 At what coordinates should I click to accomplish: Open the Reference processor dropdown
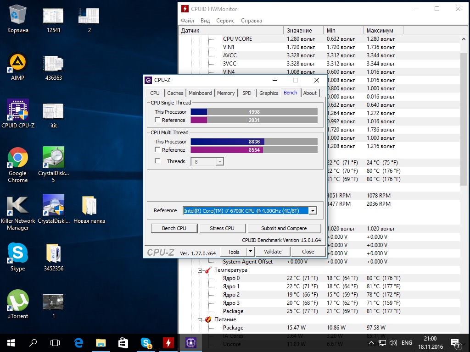click(312, 211)
